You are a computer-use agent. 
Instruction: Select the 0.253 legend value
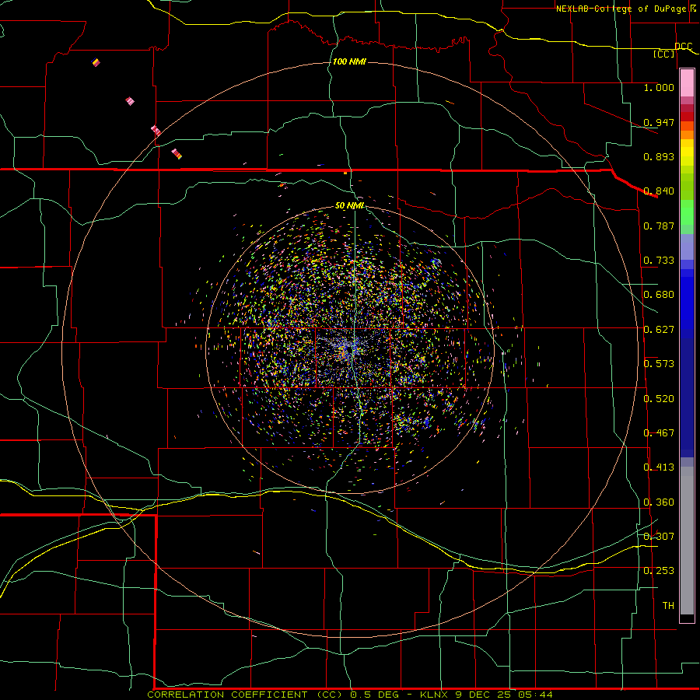(x=659, y=571)
